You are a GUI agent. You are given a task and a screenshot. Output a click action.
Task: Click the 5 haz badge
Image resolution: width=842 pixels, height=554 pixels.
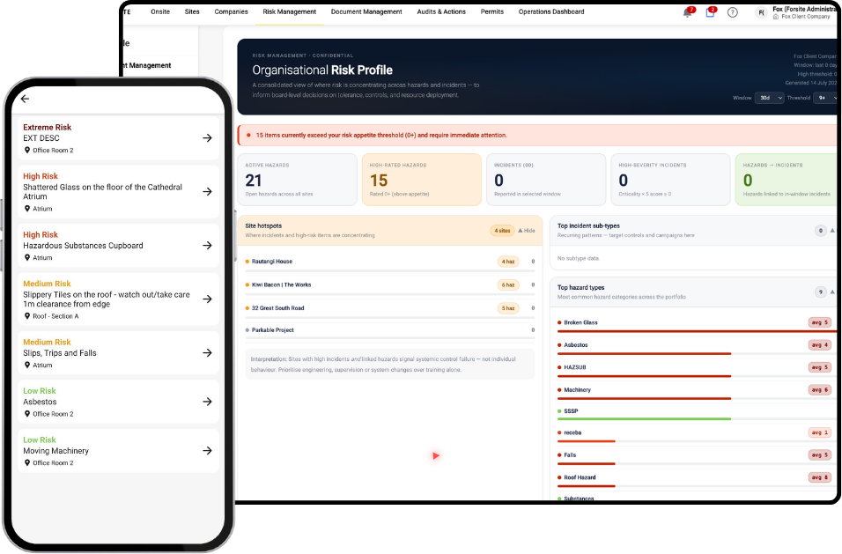(x=508, y=308)
